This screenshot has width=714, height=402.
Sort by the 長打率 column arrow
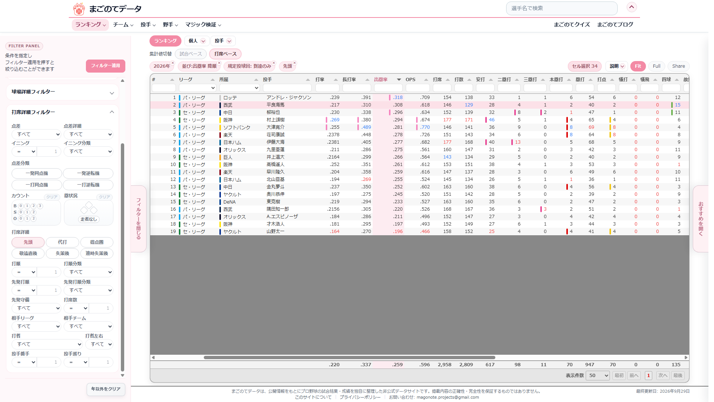click(367, 80)
